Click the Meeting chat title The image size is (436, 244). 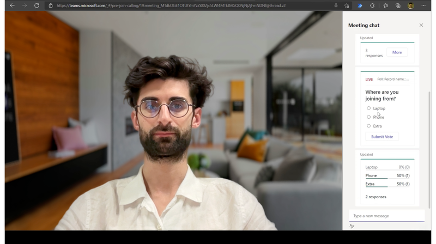(x=364, y=25)
